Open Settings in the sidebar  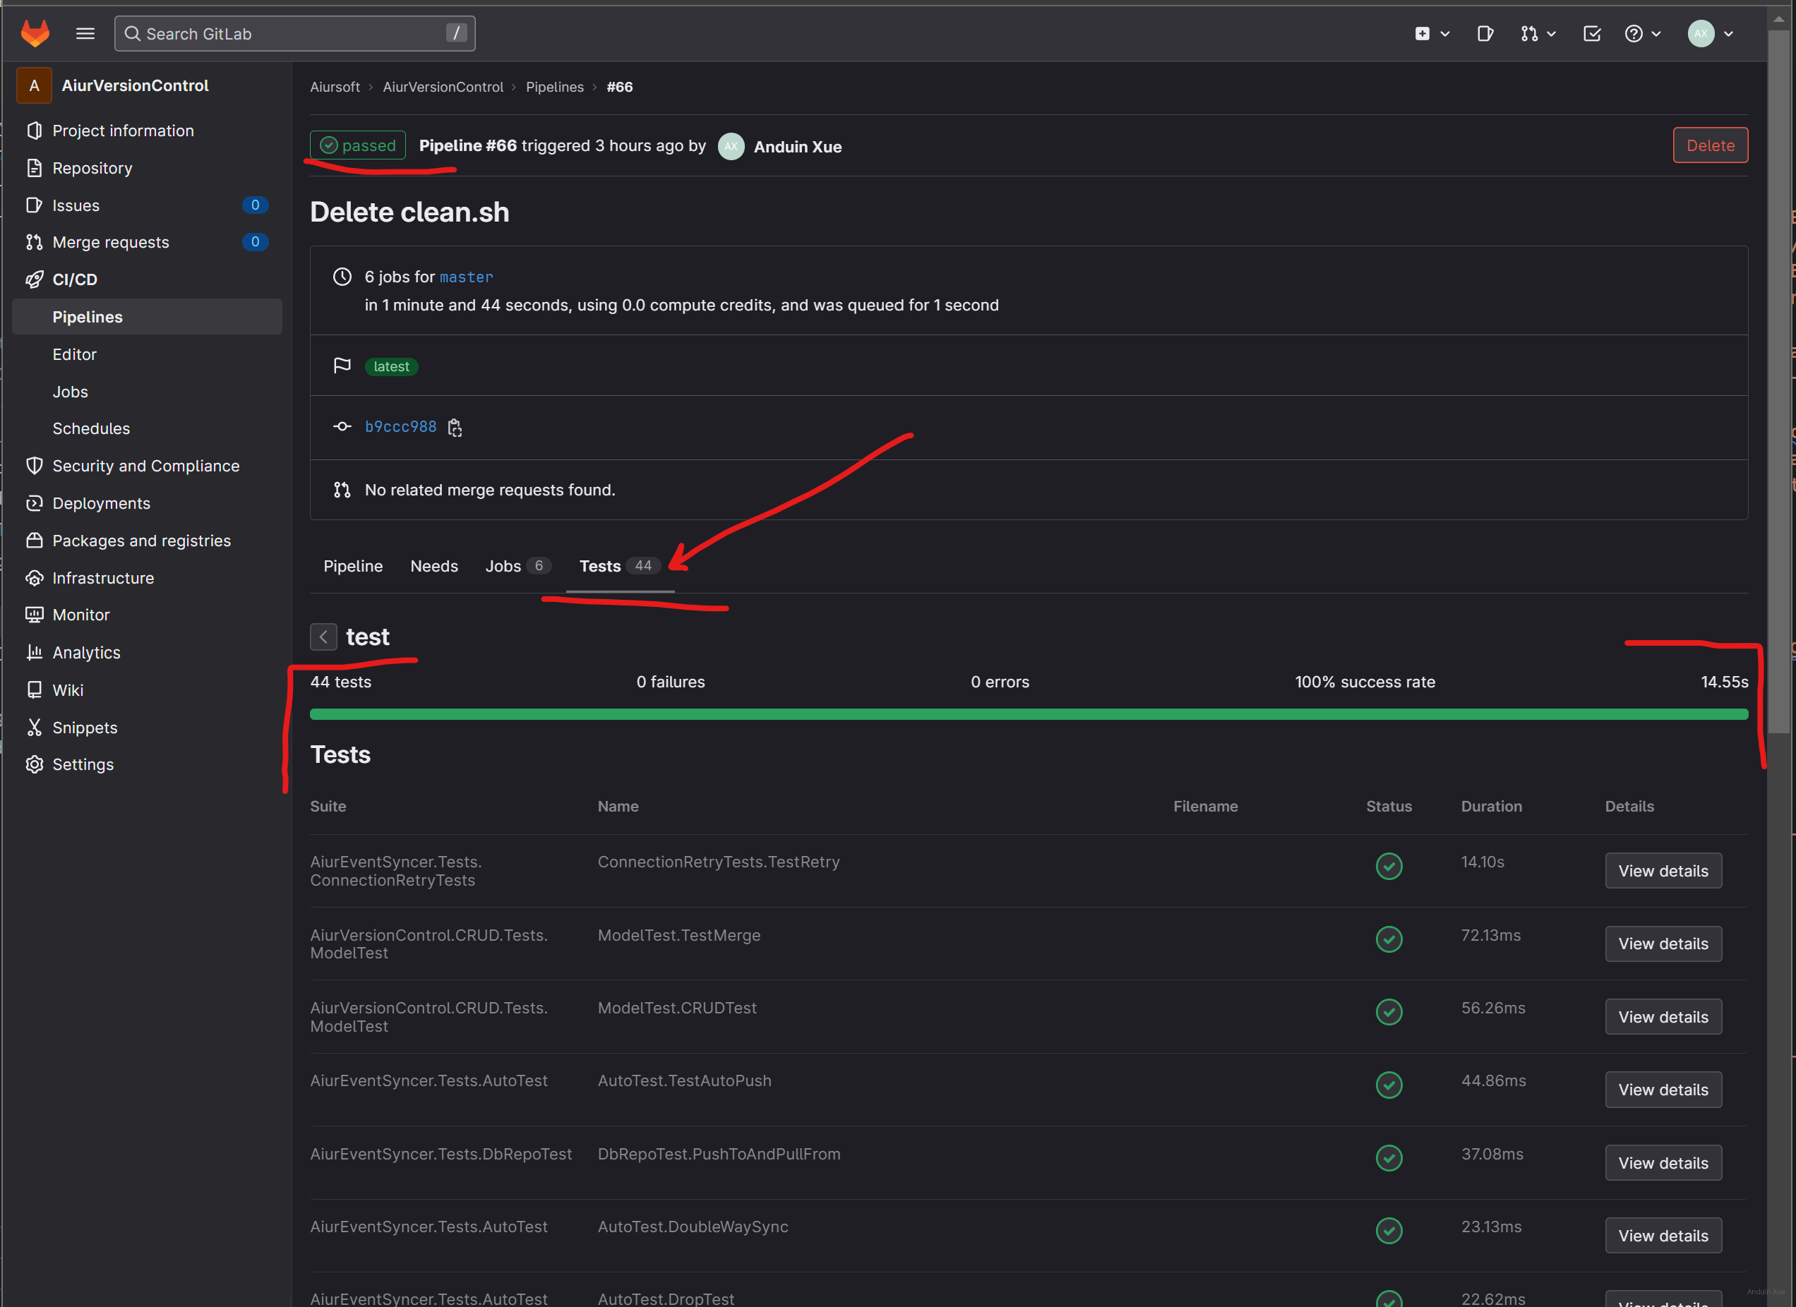click(x=83, y=765)
